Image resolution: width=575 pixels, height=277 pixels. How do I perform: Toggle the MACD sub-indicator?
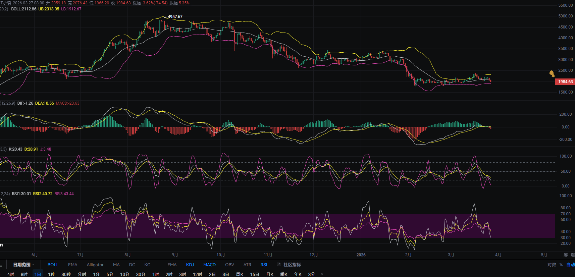point(209,265)
